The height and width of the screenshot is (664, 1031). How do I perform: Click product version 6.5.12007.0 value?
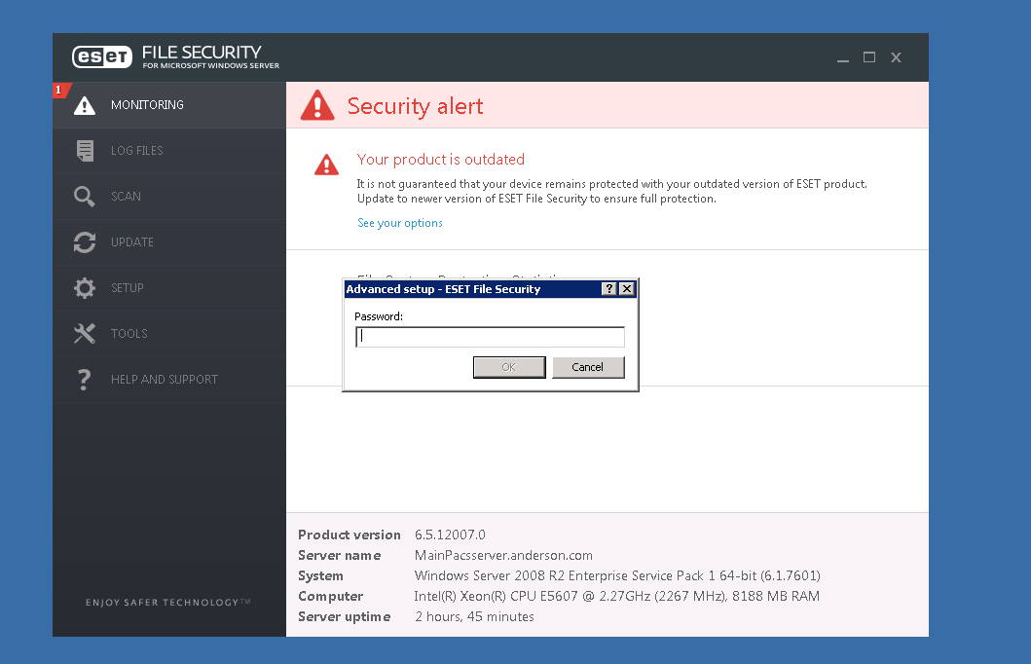(x=450, y=535)
